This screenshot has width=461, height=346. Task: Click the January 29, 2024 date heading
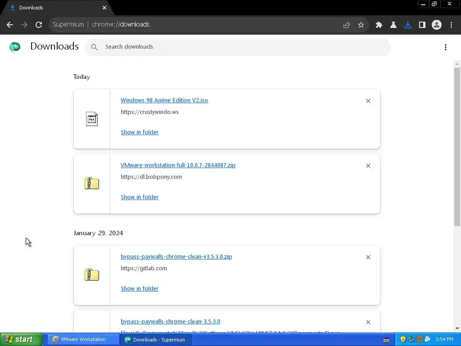[x=98, y=233]
